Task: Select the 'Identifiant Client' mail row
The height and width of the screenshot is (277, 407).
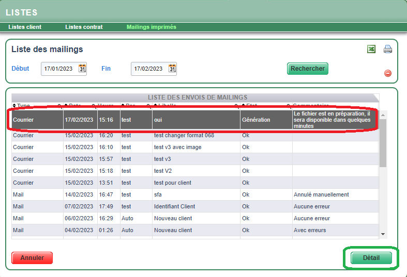Action: coord(174,206)
